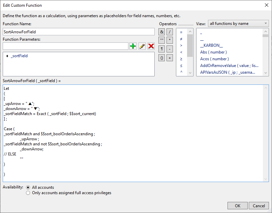Insert the paragraph return operator
Screen dimensions: 272x213
(x=161, y=49)
